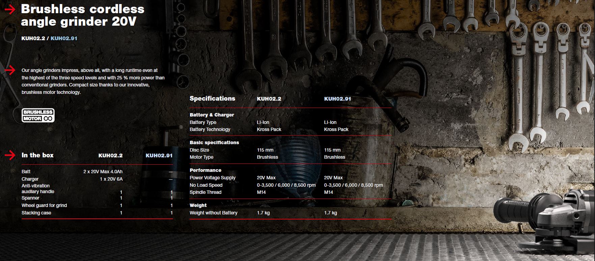
Task: Click the 1.7 kg value for KUH02.91
Action: point(330,213)
